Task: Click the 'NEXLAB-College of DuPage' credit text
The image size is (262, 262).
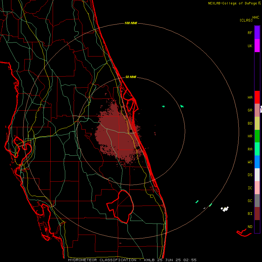Action: pyautogui.click(x=232, y=3)
